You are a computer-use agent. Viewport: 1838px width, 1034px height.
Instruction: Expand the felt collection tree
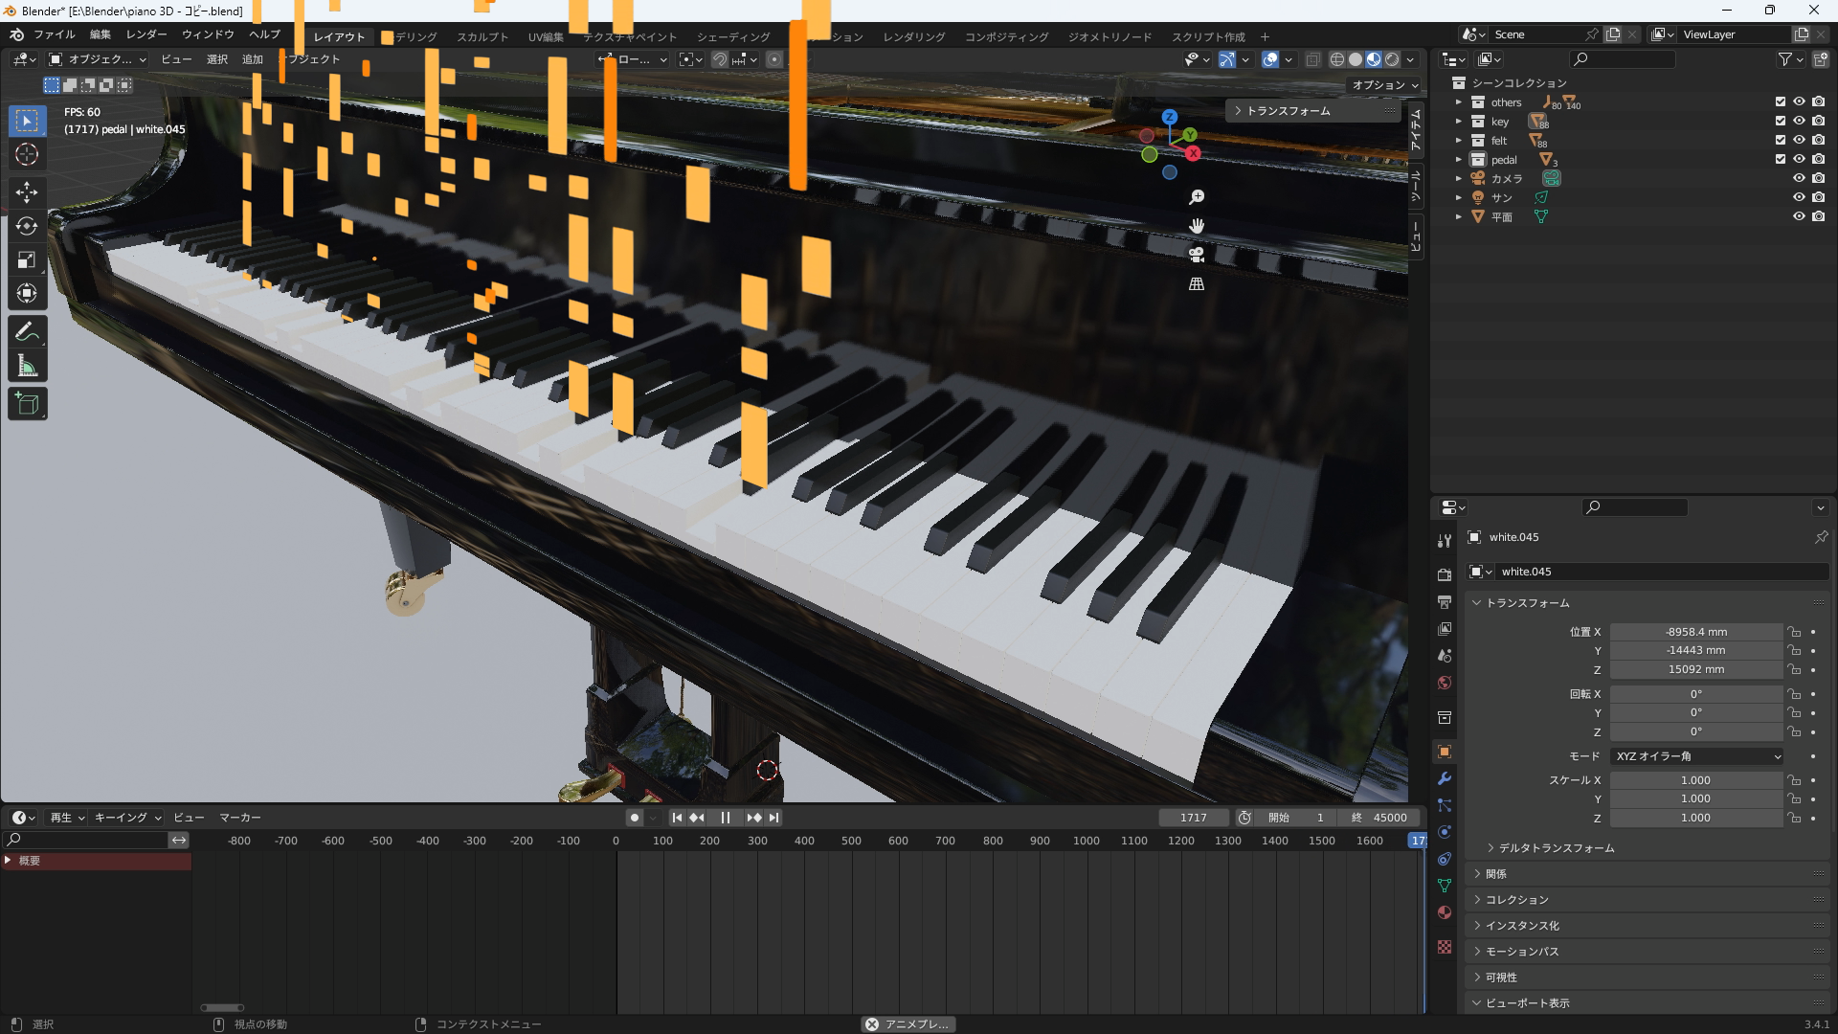[x=1459, y=141]
